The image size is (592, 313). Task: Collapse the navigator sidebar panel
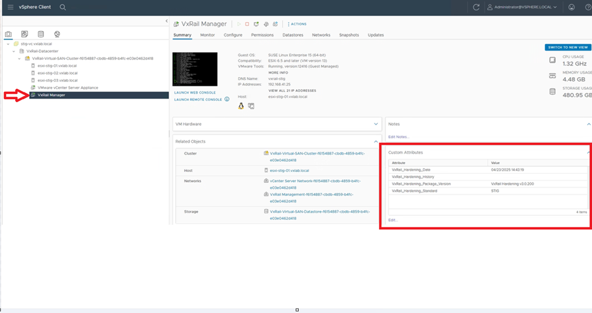166,21
